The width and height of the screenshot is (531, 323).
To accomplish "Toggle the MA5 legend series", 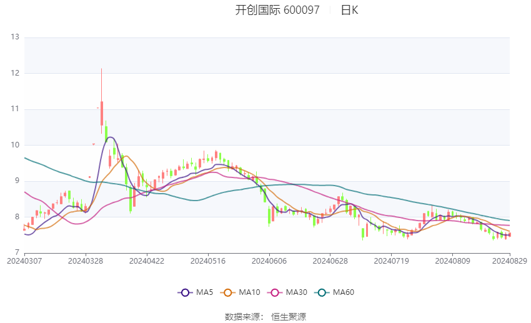I will point(196,292).
